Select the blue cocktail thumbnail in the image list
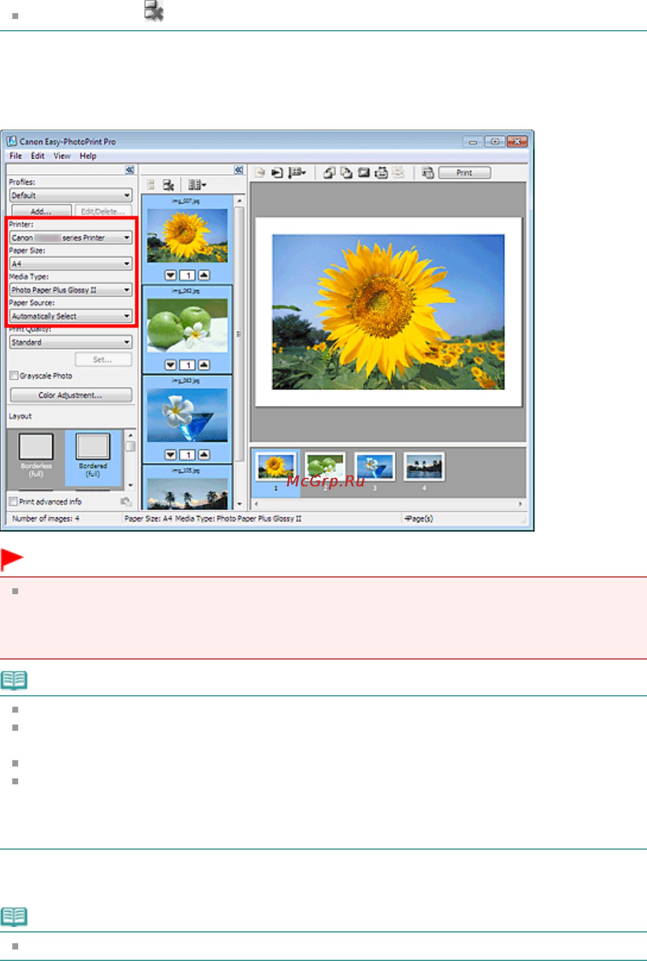Viewport: 647px width, 961px height. pyautogui.click(x=187, y=415)
